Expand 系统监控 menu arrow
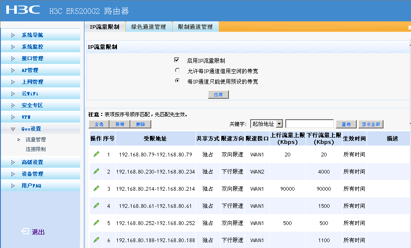The height and width of the screenshot is (248, 411). pos(13,47)
